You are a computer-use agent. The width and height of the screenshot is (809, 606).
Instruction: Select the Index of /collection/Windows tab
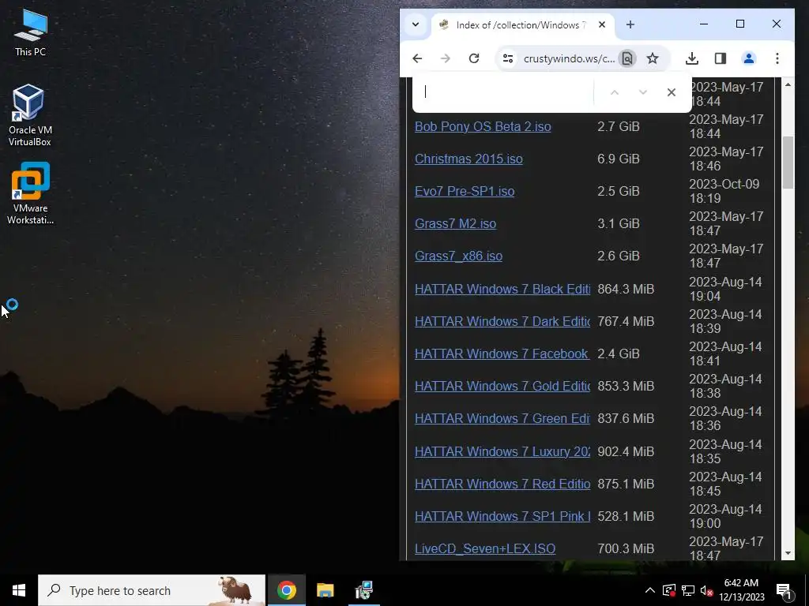522,25
